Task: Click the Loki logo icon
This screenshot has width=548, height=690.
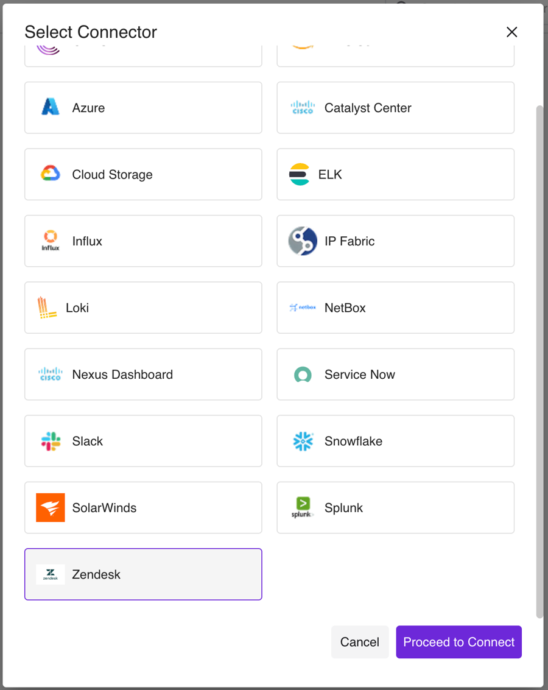Action: pyautogui.click(x=47, y=308)
